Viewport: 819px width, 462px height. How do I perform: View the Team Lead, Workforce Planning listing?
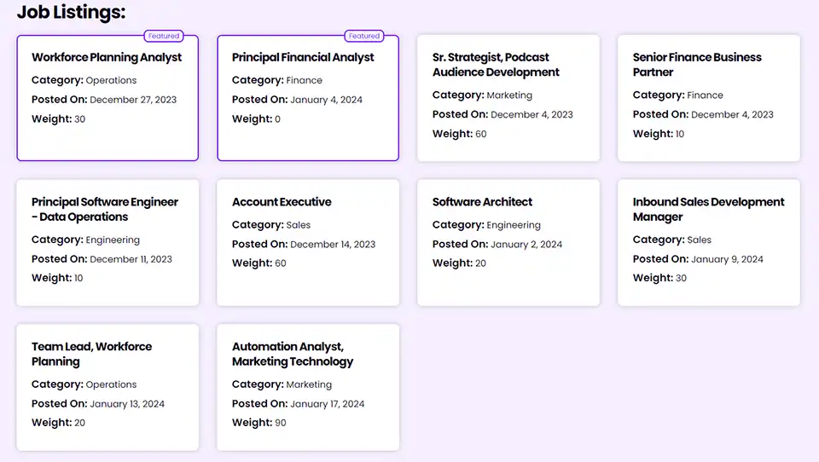point(107,387)
